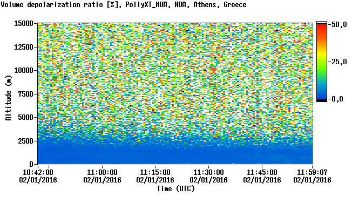Select the 15000 altitude tick label

click(x=24, y=24)
